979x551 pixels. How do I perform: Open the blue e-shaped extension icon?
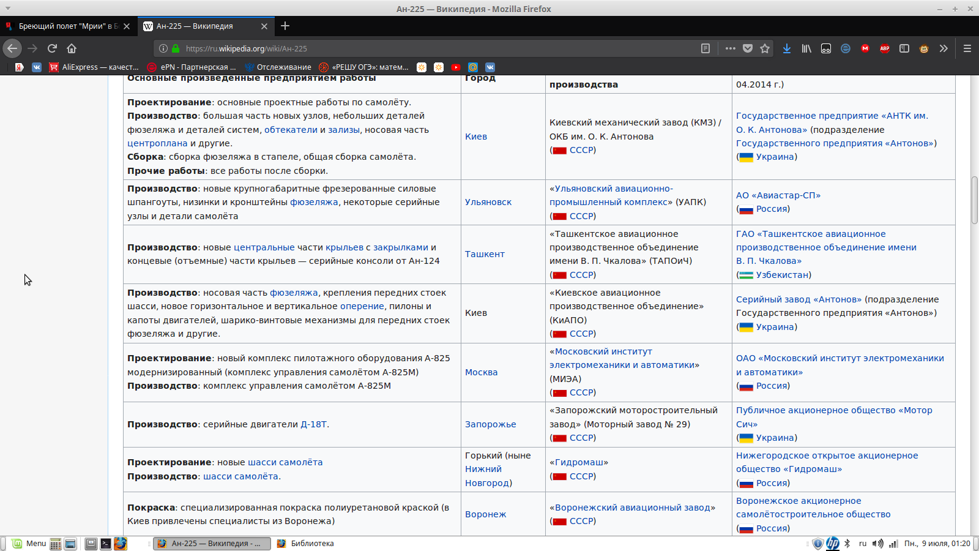(846, 48)
